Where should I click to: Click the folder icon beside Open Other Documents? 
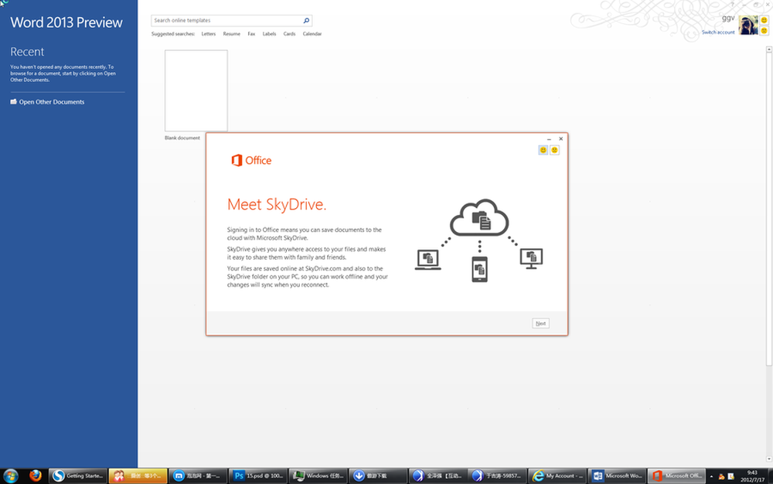pyautogui.click(x=13, y=101)
